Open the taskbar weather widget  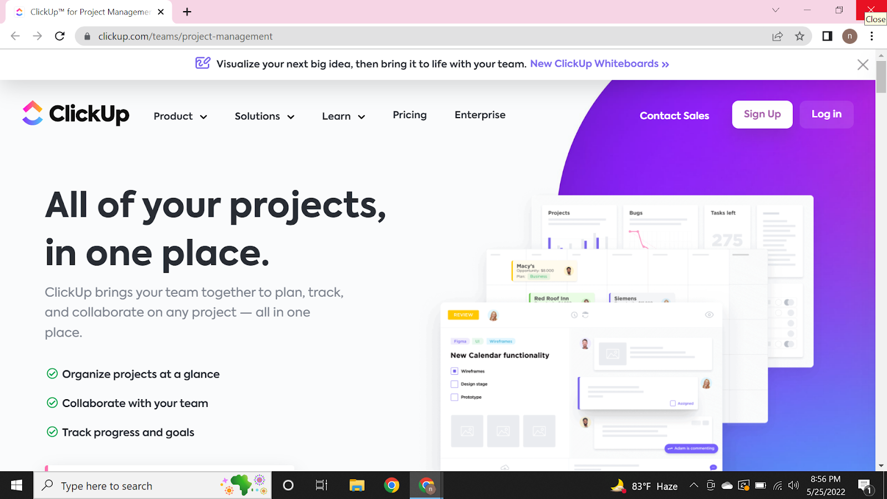point(644,486)
